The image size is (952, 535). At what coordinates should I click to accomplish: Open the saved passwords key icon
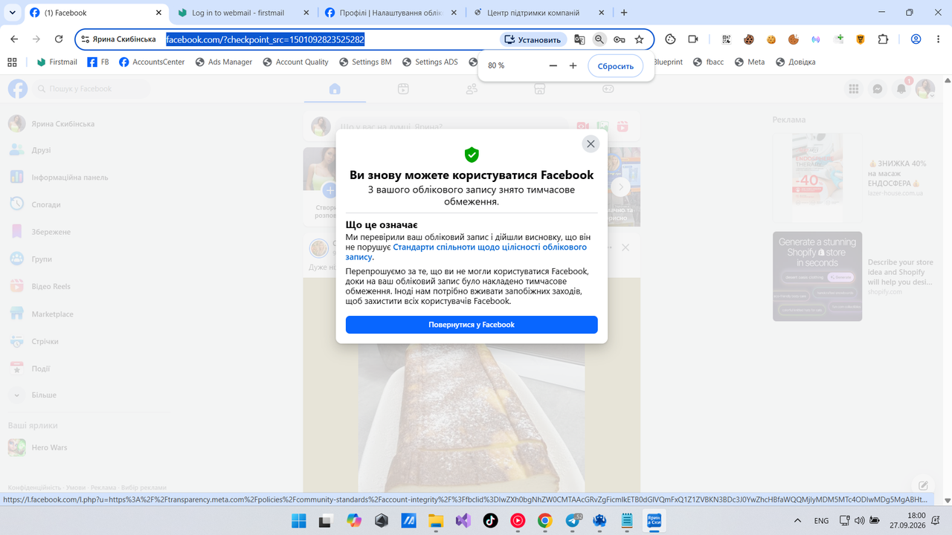pos(619,39)
